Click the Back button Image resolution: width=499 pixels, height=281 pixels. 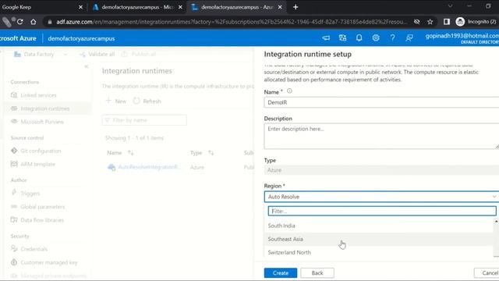coord(317,272)
